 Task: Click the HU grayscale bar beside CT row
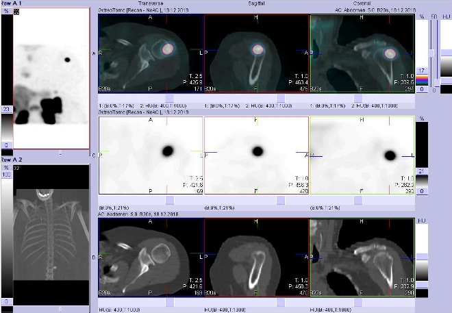(422, 257)
